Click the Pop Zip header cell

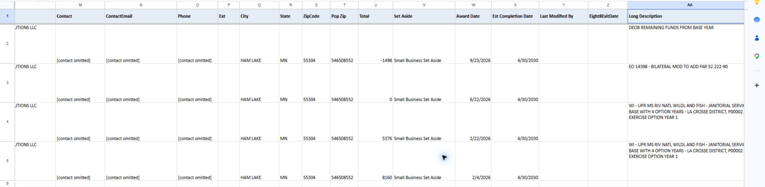coord(344,16)
